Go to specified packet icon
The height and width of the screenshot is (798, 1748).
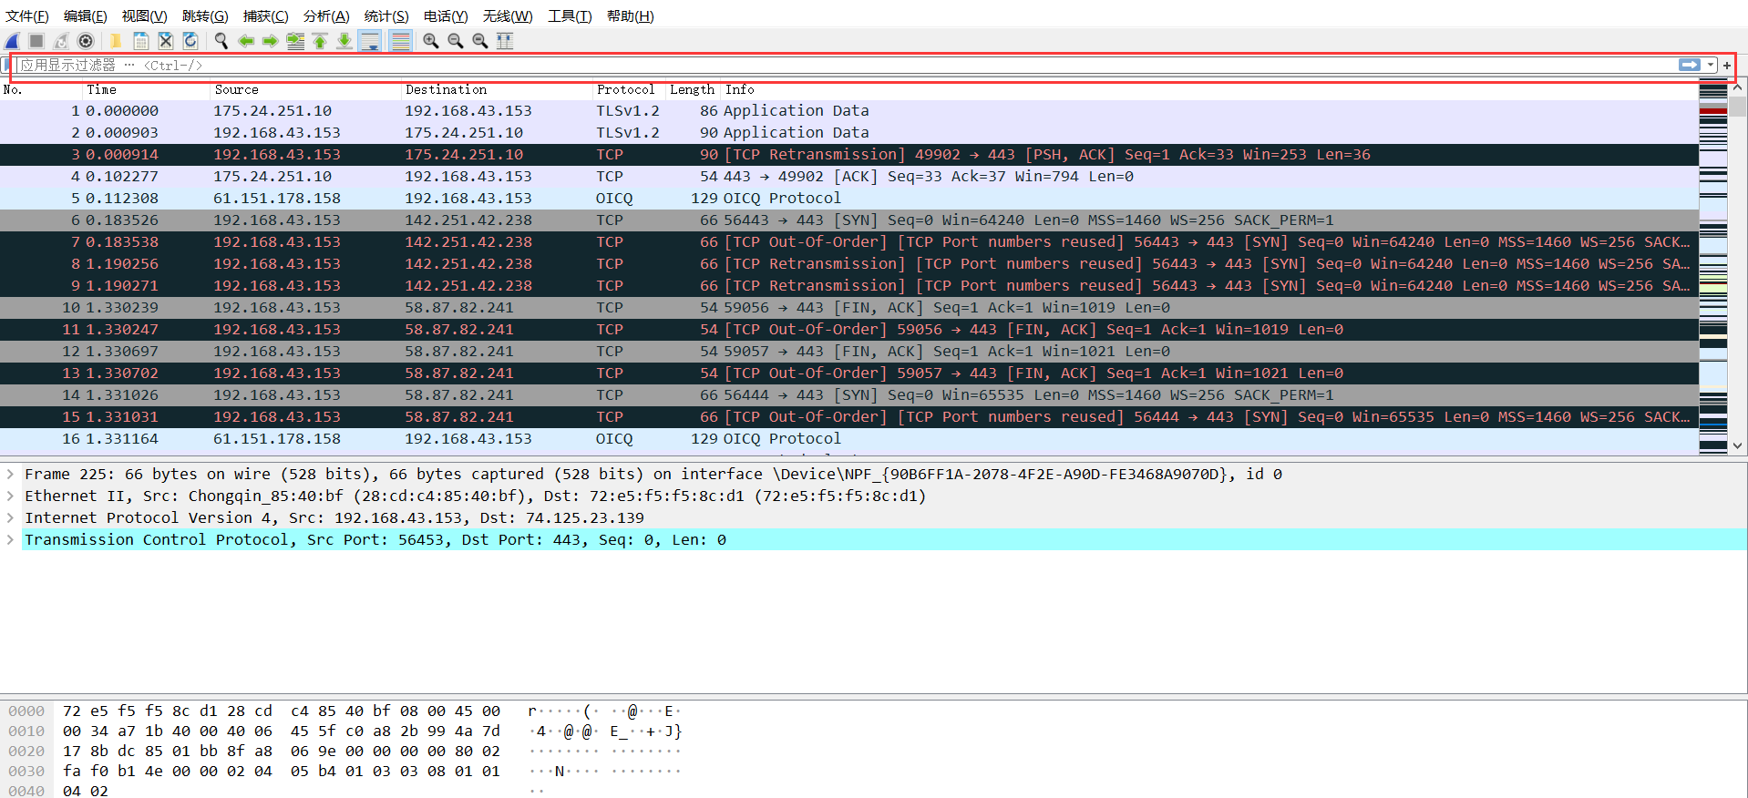[x=295, y=41]
